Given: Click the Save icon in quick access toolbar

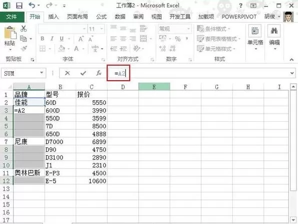Looking at the screenshot, I should tap(19, 6).
